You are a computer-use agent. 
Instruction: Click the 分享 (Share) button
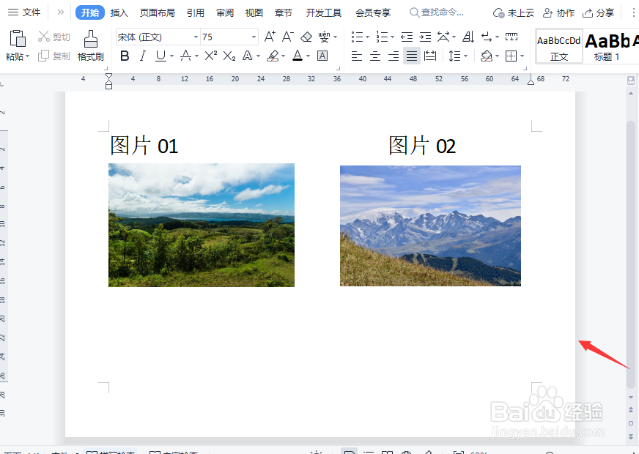(x=598, y=13)
